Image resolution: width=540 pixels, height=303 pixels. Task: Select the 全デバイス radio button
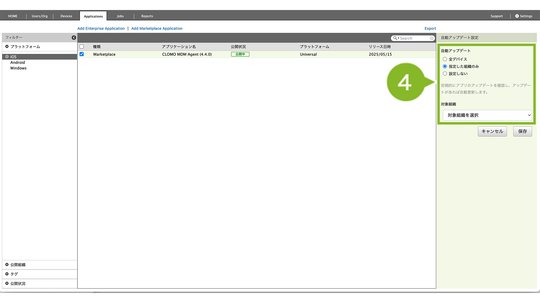445,59
